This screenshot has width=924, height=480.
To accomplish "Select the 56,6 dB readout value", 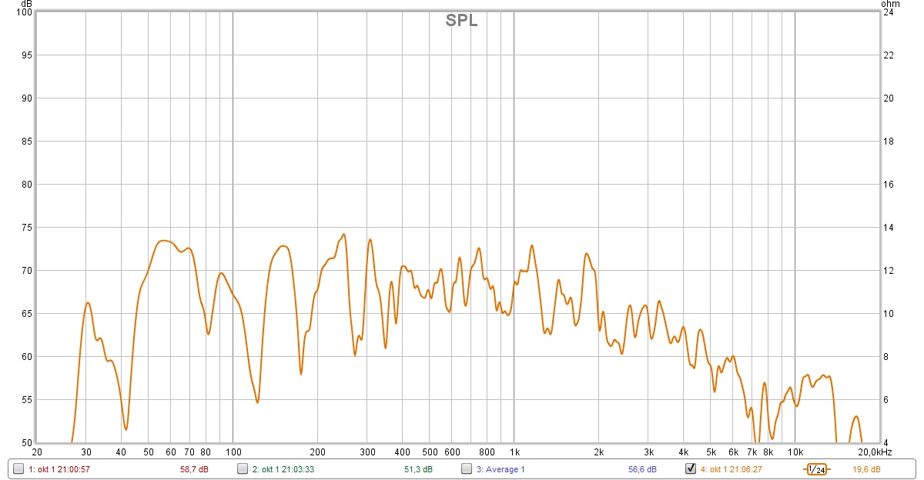I will tap(642, 469).
